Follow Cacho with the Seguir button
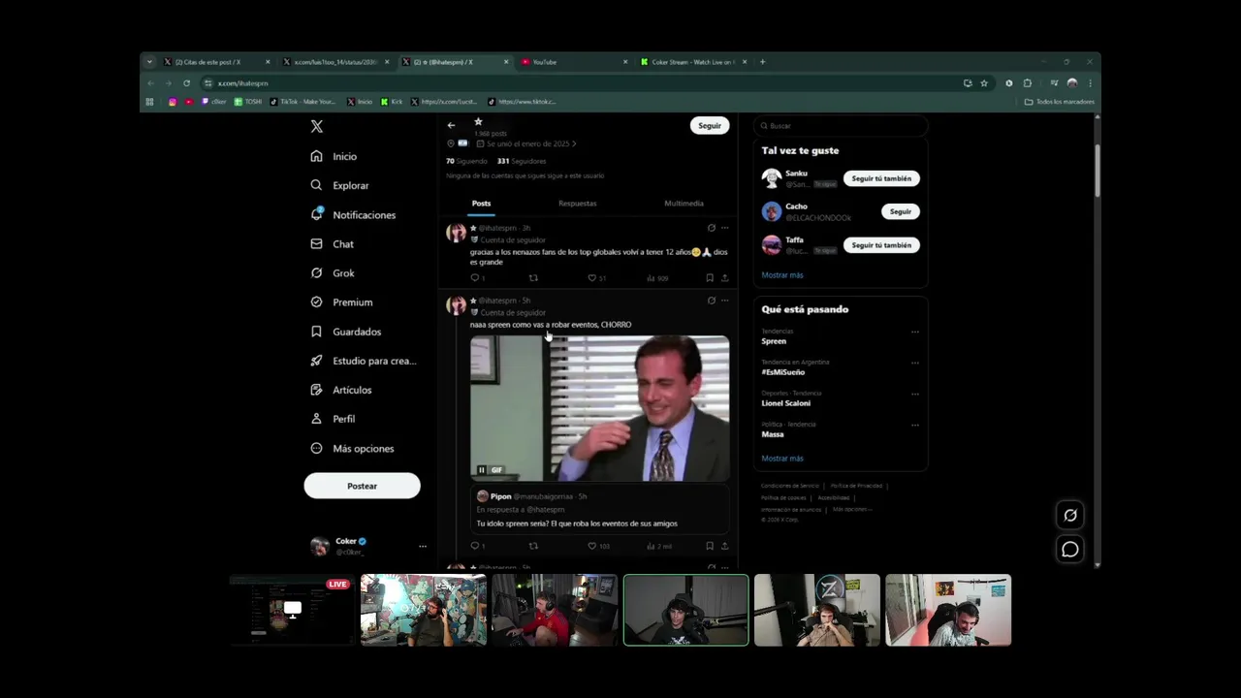The width and height of the screenshot is (1241, 698). [901, 211]
